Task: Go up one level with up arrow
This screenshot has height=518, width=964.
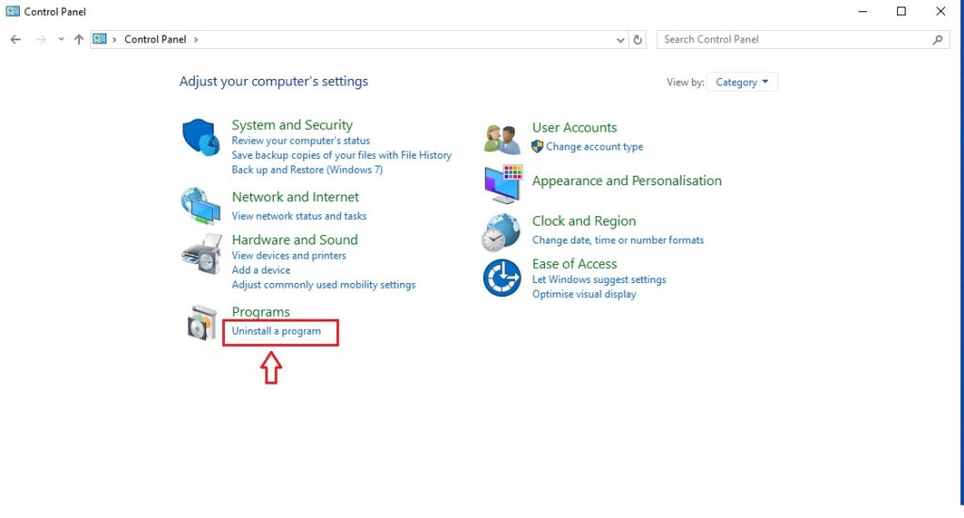Action: point(79,39)
